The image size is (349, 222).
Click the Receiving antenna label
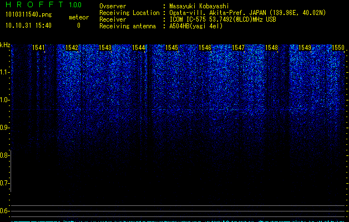[x=128, y=26]
